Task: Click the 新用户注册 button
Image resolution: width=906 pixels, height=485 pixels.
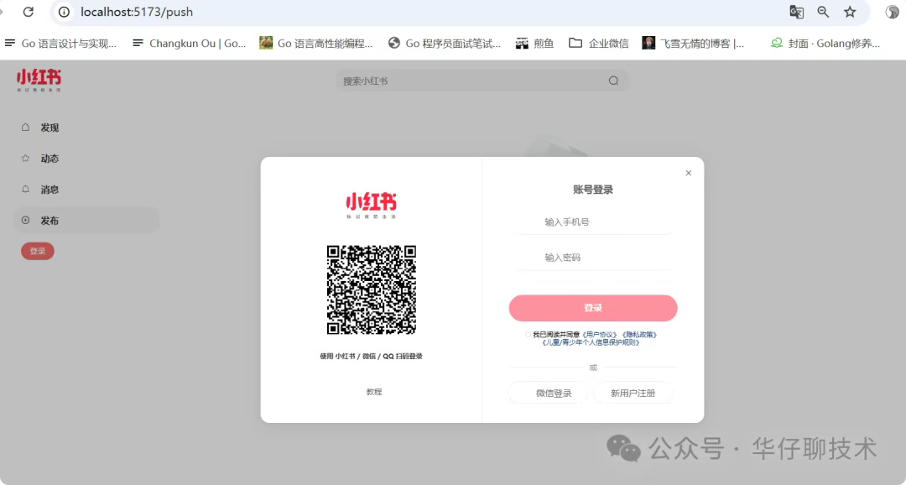Action: click(633, 393)
